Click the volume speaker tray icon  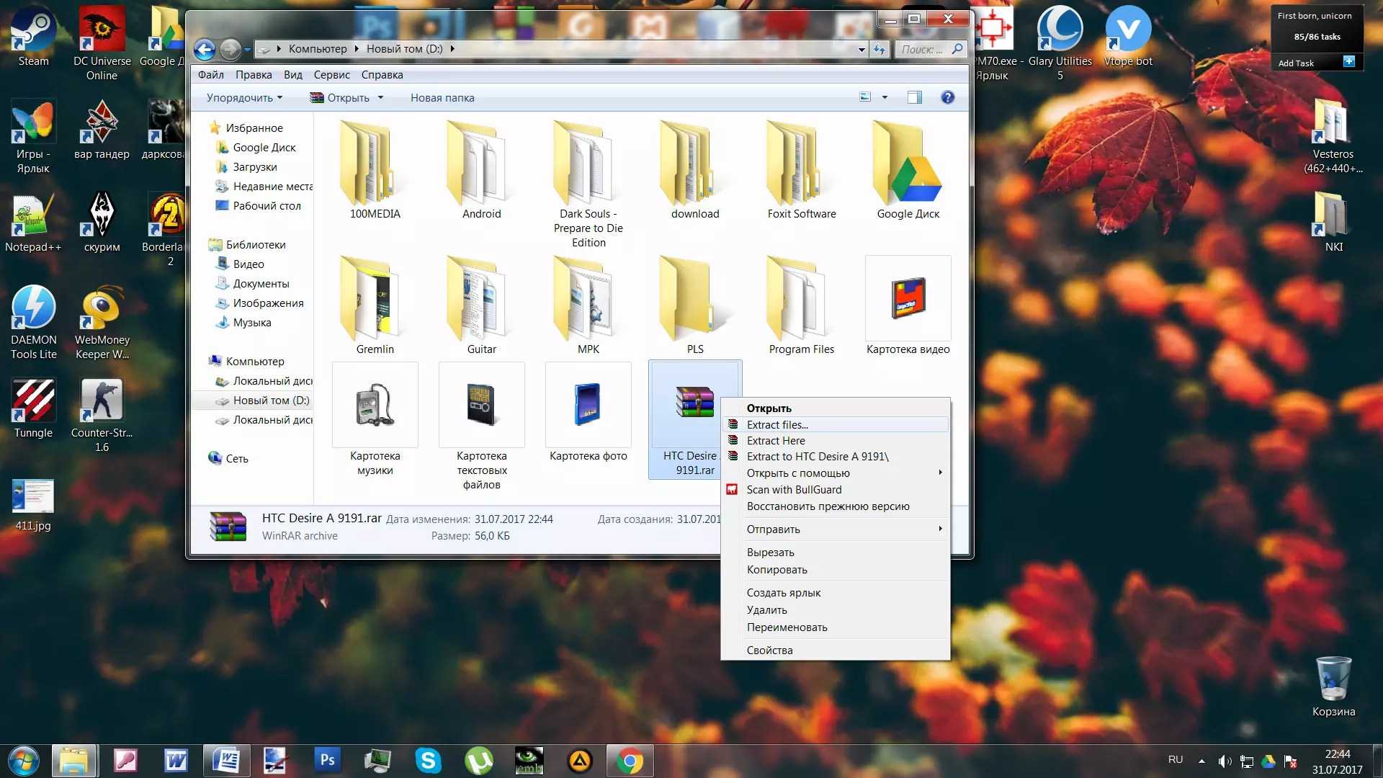(1224, 761)
